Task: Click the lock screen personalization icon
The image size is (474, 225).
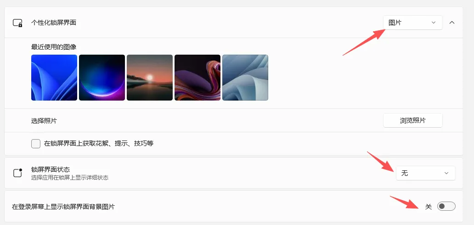Action: [17, 23]
